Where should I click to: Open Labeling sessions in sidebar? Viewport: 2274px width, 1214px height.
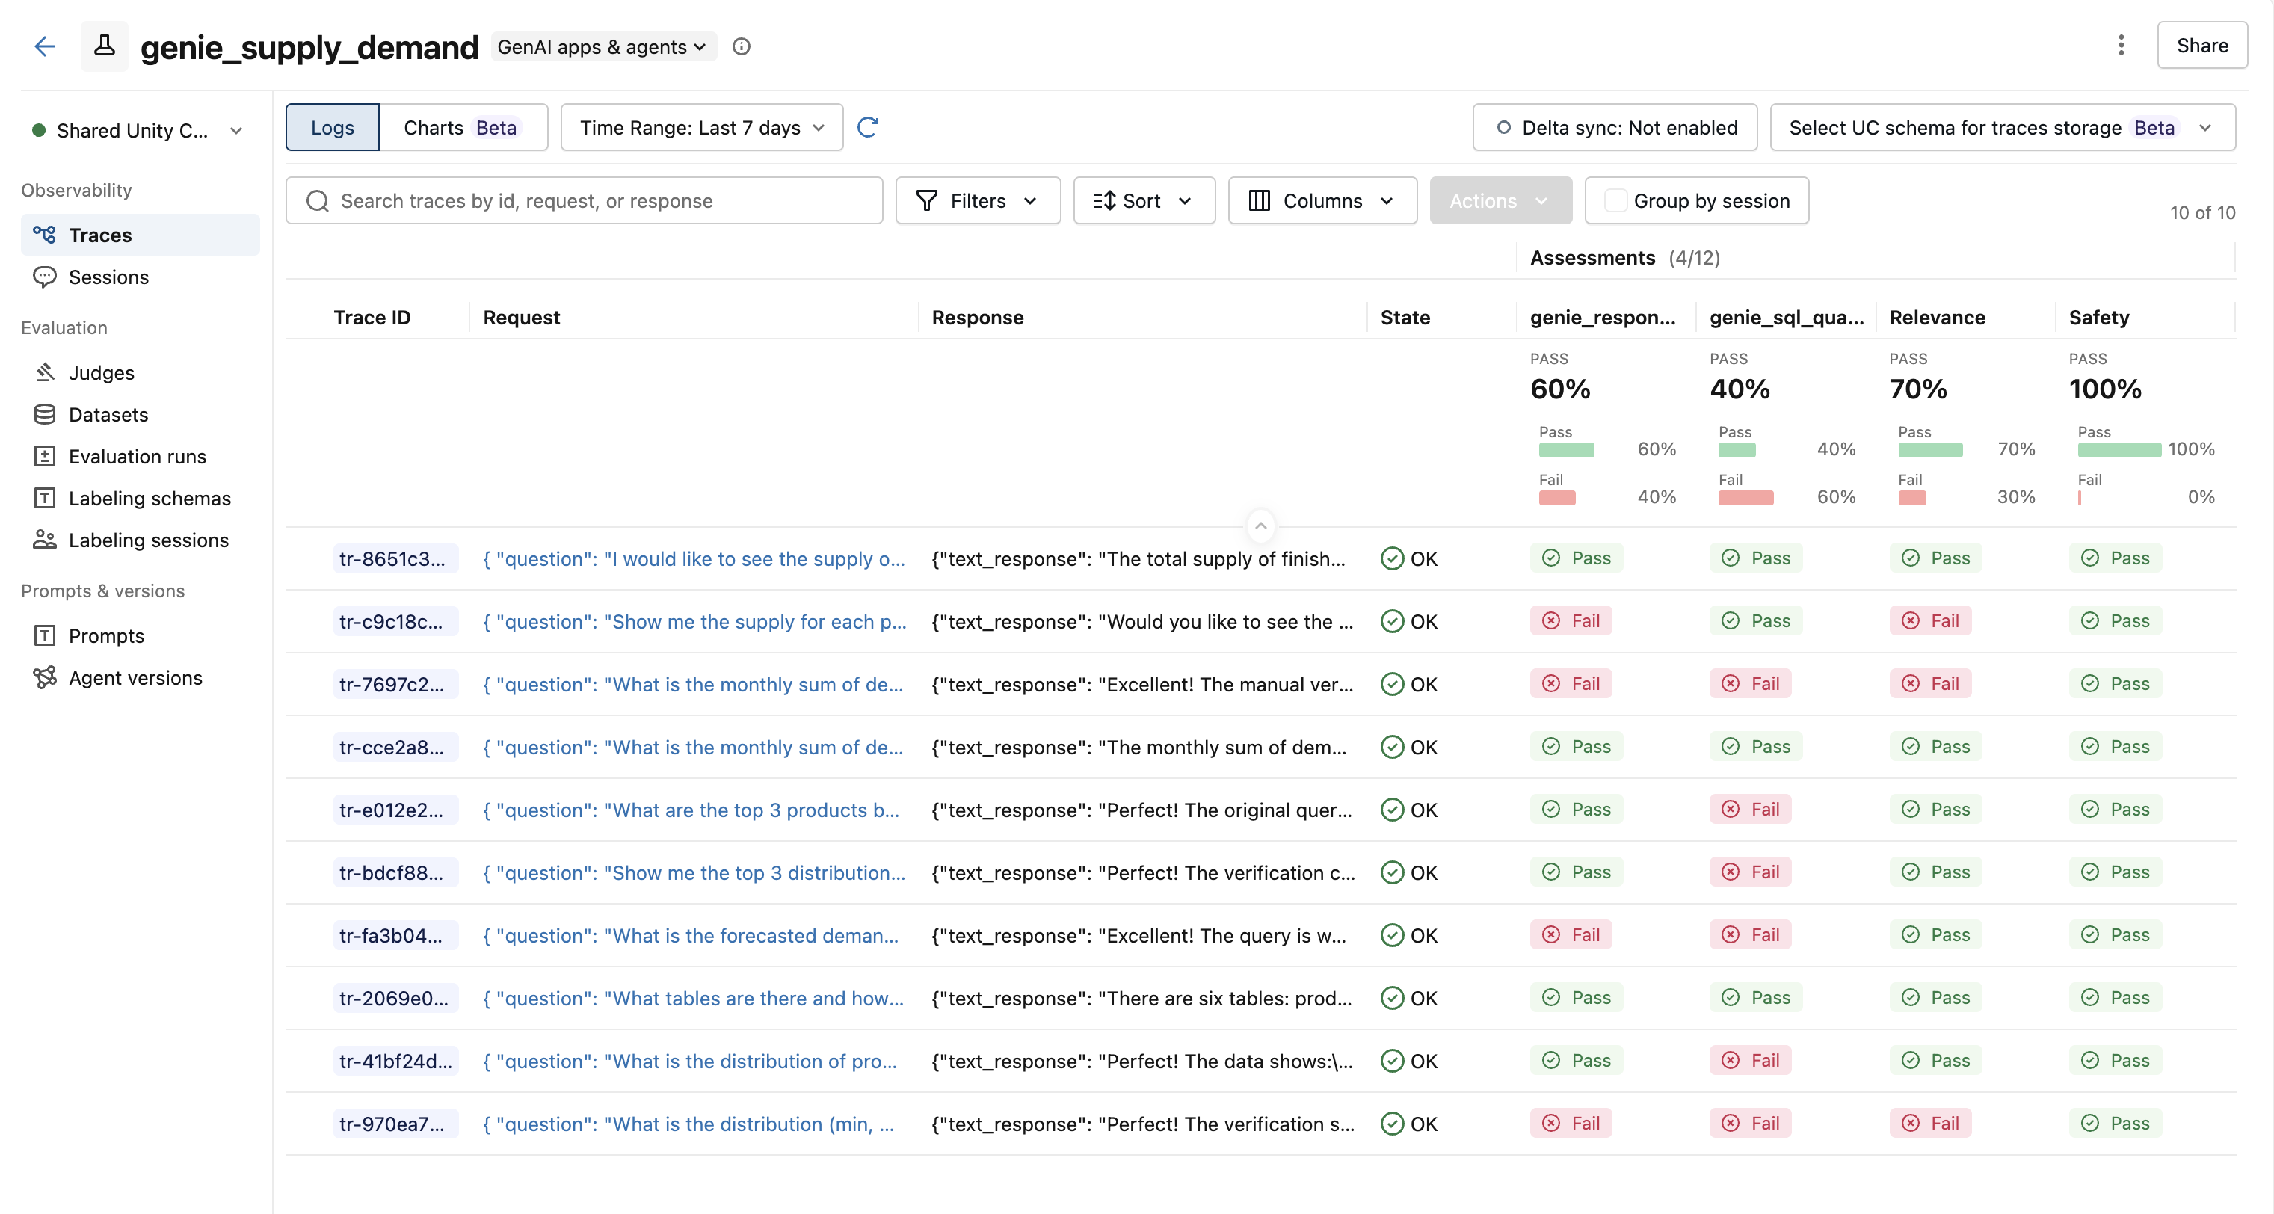coord(148,540)
